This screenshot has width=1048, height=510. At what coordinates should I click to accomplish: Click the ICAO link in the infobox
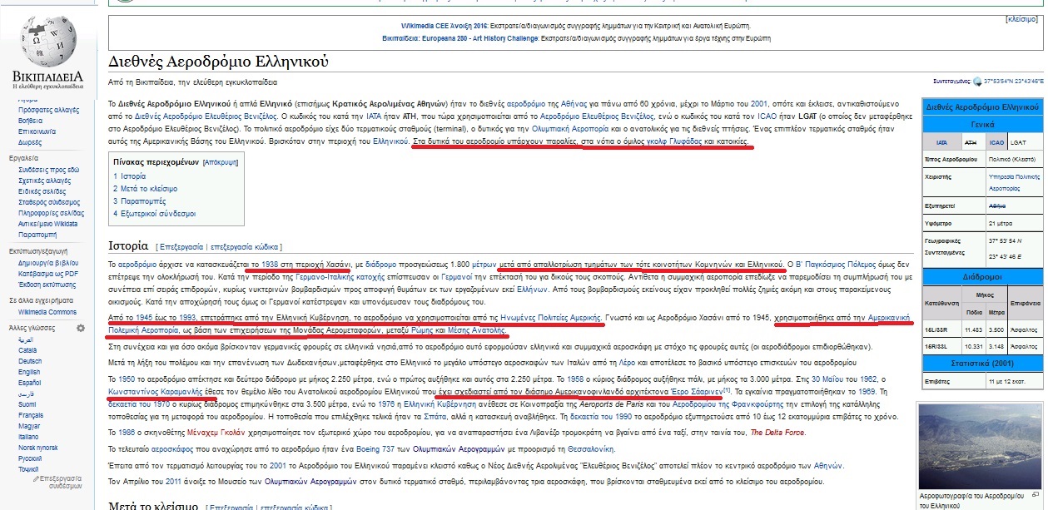996,142
